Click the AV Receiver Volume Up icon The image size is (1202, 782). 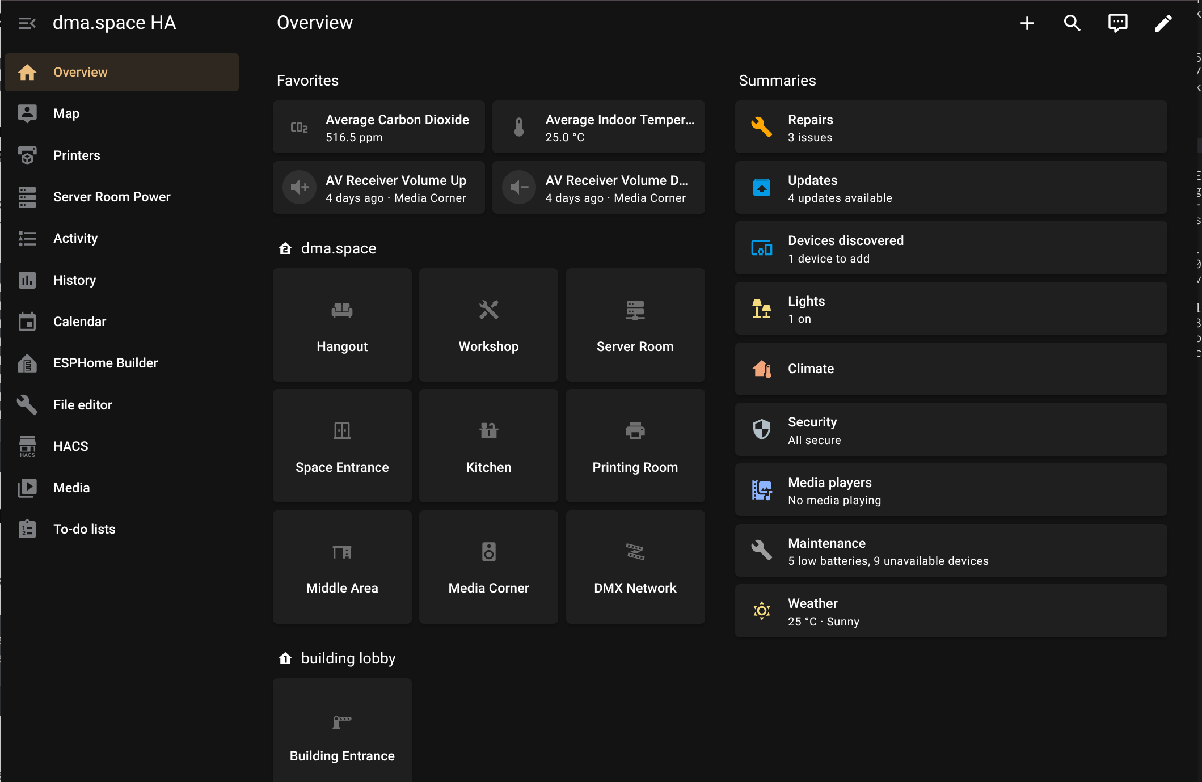[x=300, y=187]
